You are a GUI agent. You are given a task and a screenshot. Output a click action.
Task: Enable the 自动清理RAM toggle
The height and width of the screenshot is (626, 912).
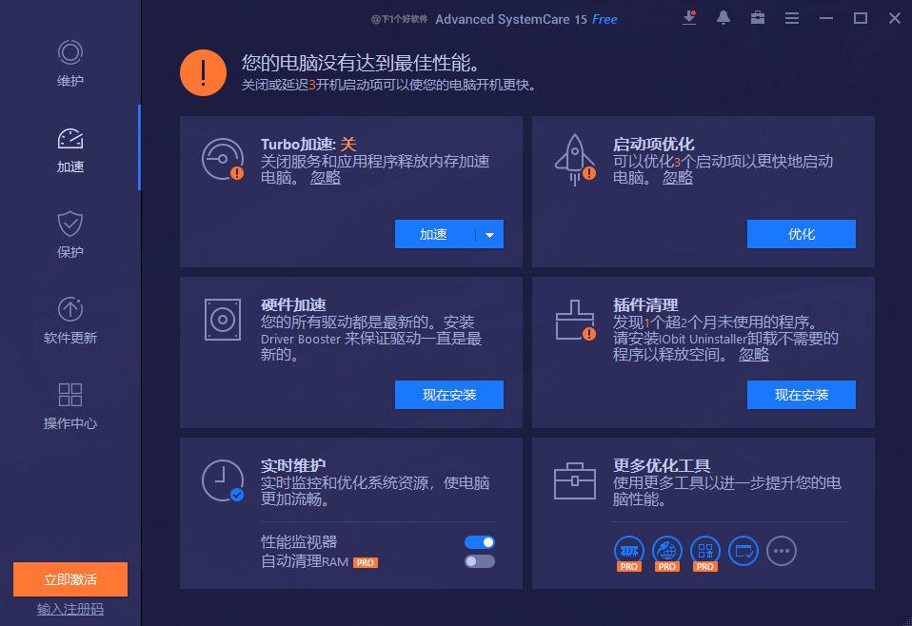pyautogui.click(x=480, y=561)
